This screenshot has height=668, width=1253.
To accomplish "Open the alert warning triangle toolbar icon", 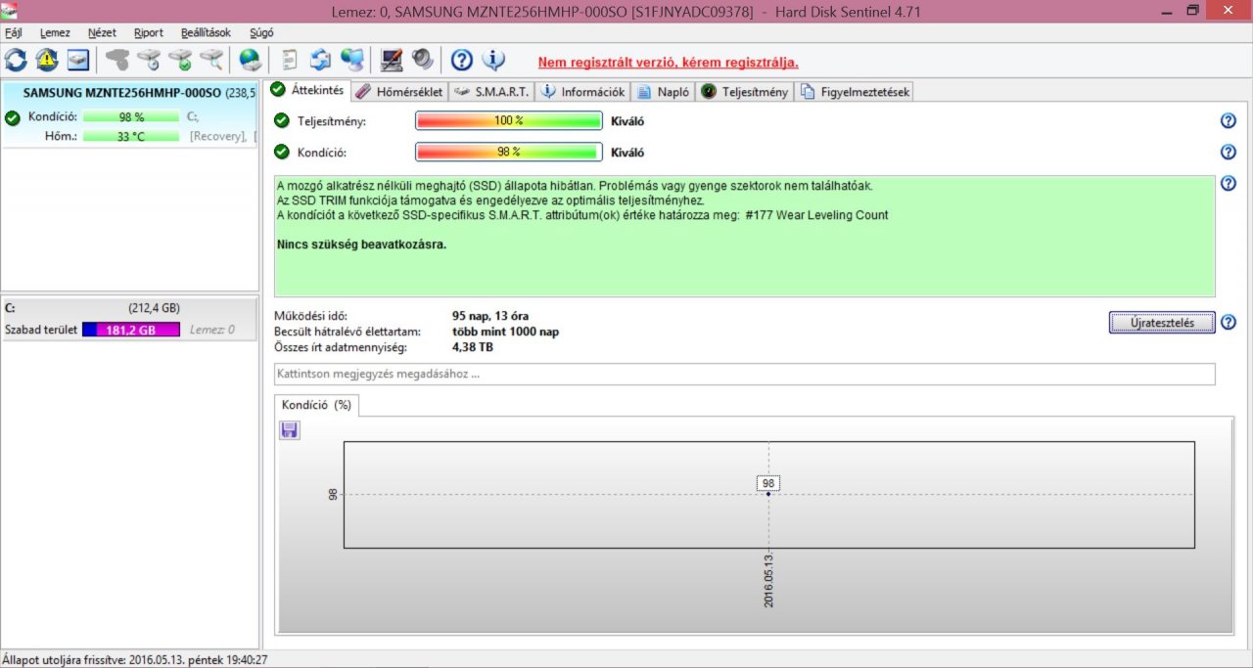I will [47, 60].
